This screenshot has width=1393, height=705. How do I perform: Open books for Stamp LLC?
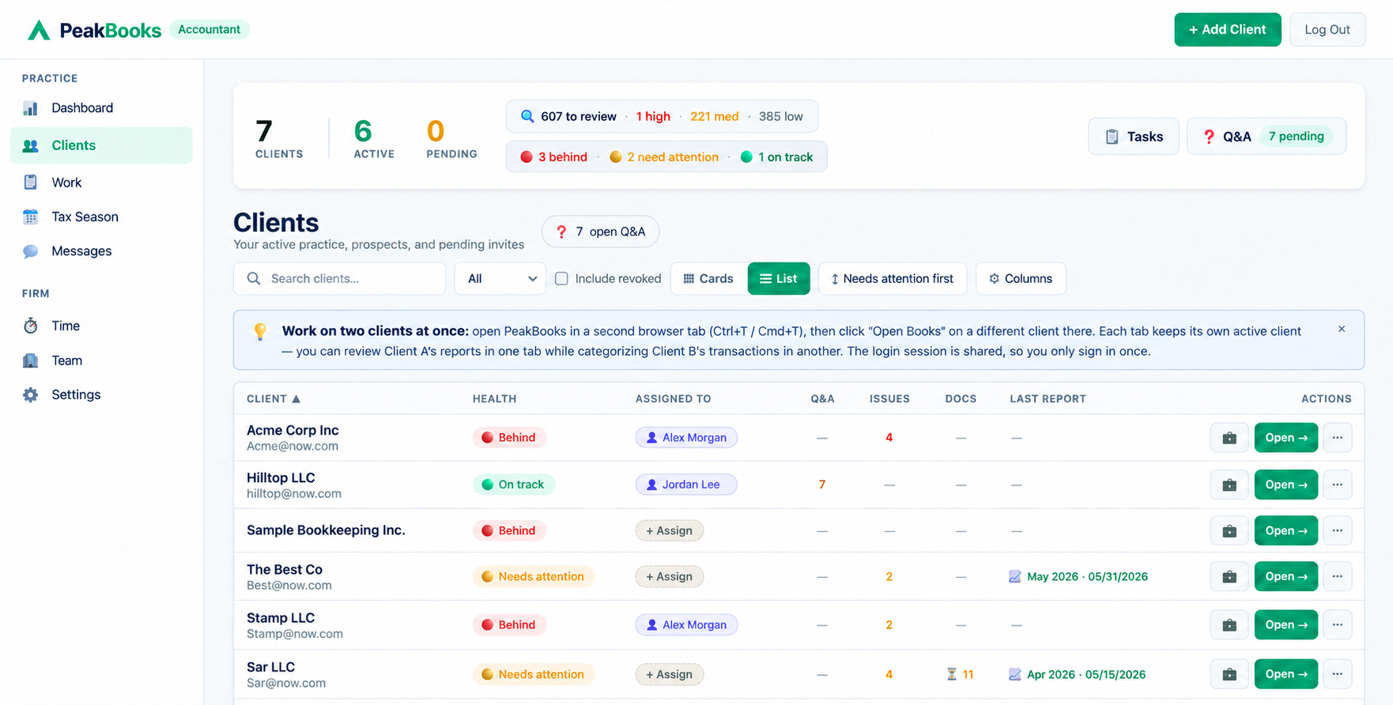[1286, 625]
